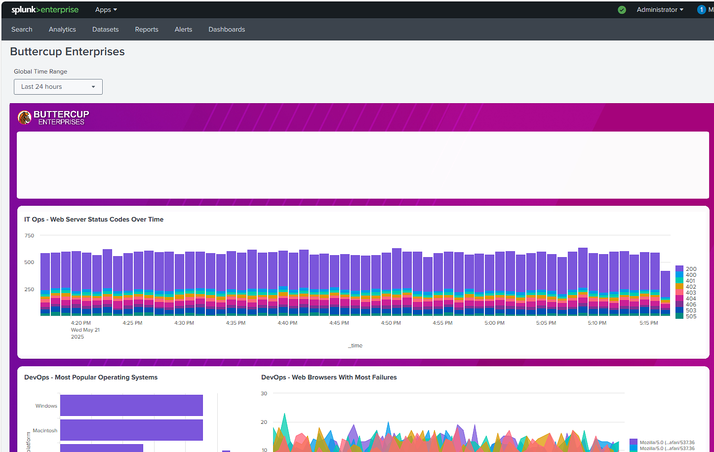This screenshot has width=714, height=452.
Task: Go to the Search tab
Action: point(22,30)
